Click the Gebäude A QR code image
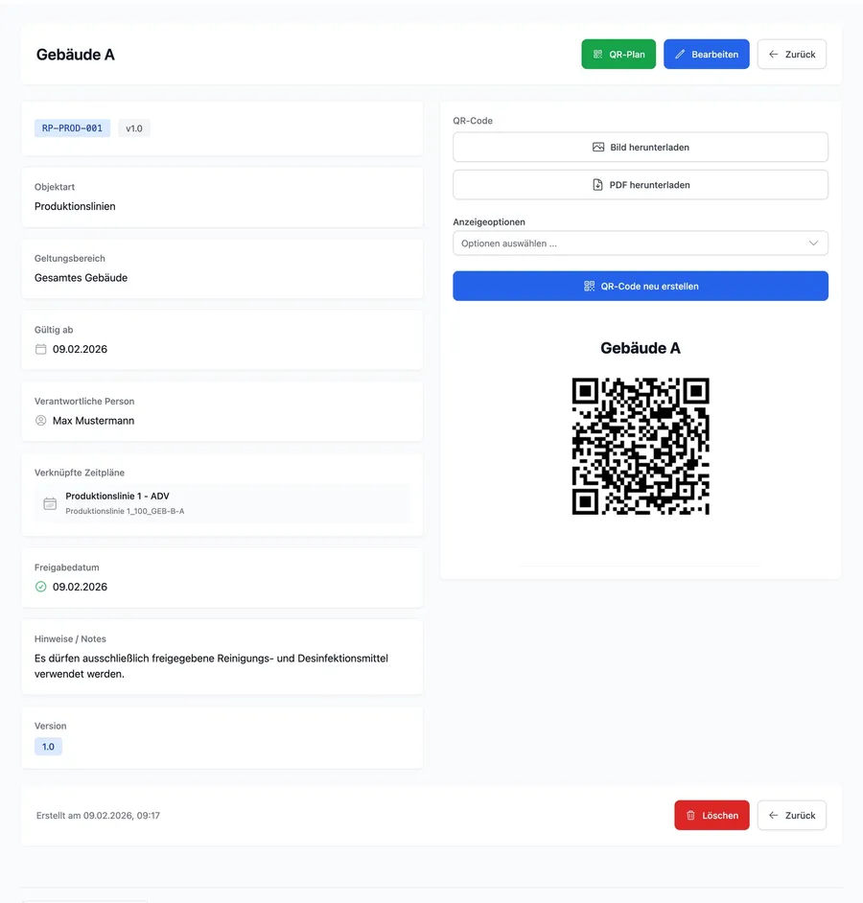This screenshot has height=903, width=863. click(640, 447)
